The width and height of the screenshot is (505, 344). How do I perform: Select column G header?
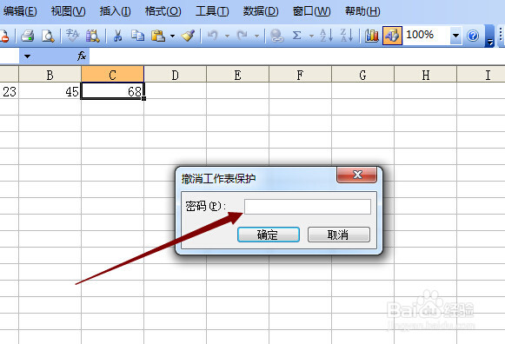(x=362, y=75)
